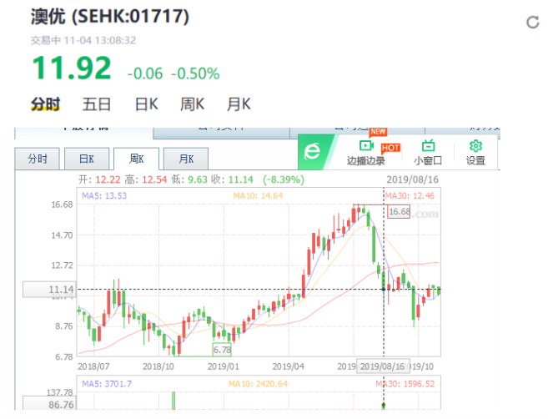Click the MA30: 12.46 indicator
The height and width of the screenshot is (419, 548).
(410, 195)
